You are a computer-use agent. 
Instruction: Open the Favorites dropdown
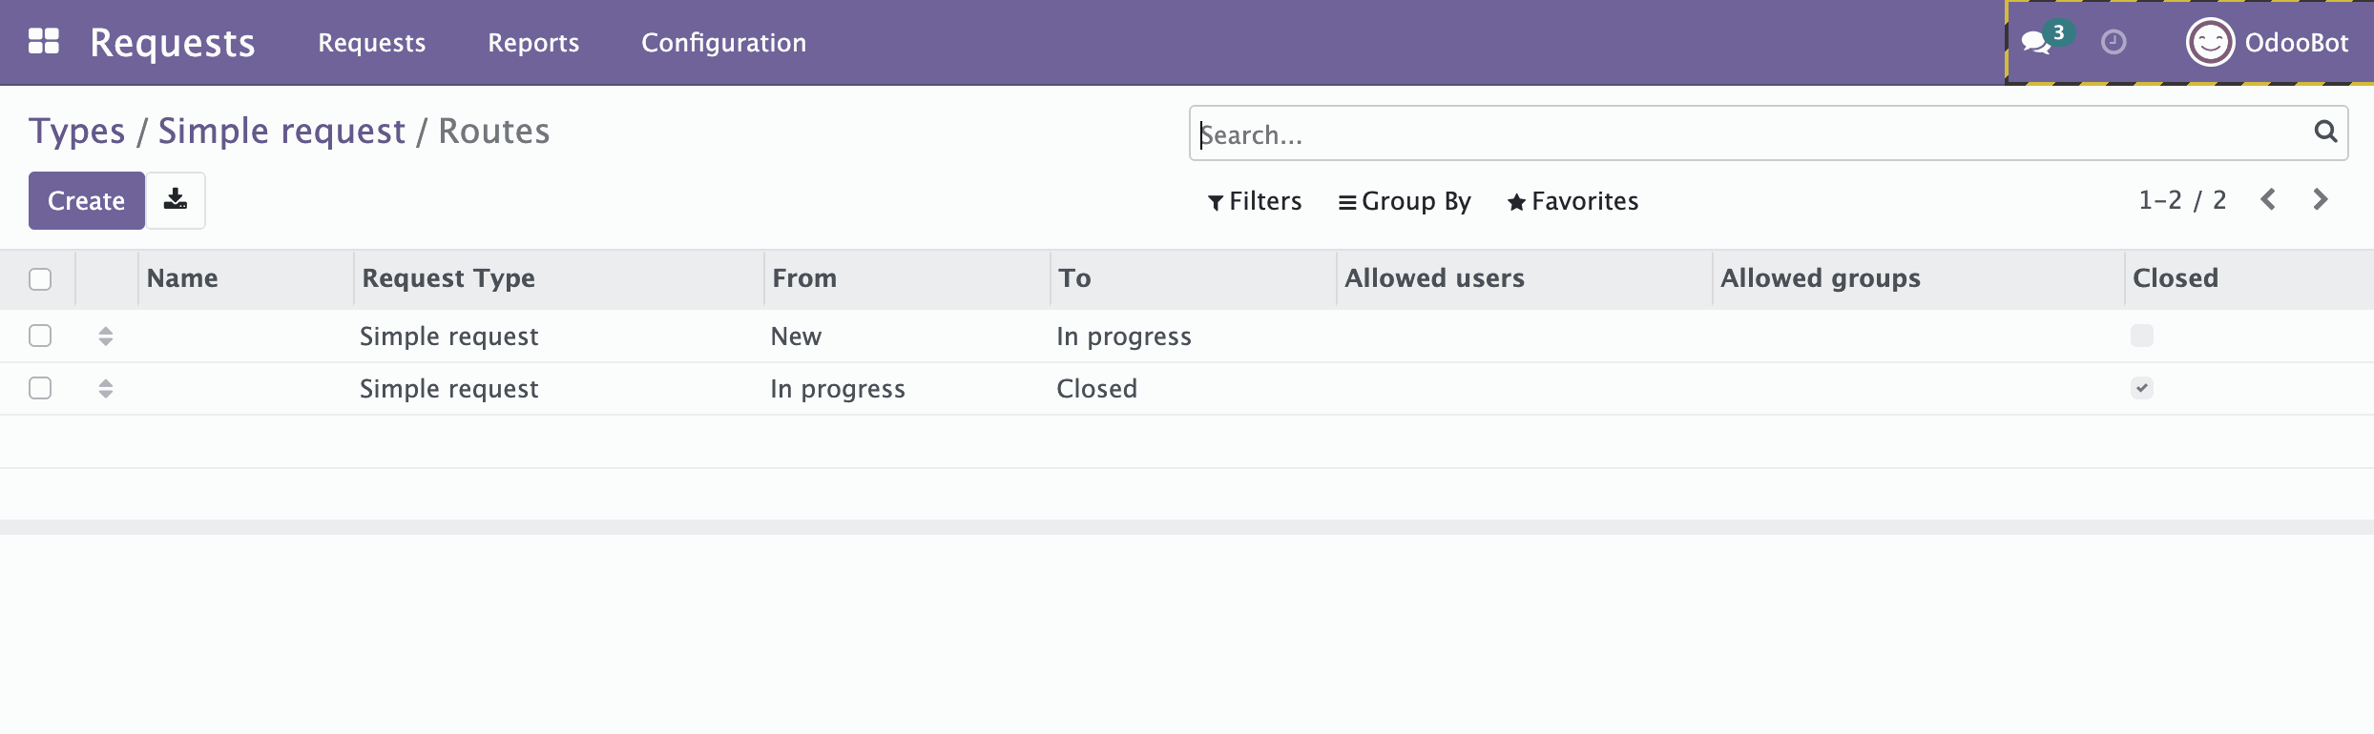[x=1572, y=201]
